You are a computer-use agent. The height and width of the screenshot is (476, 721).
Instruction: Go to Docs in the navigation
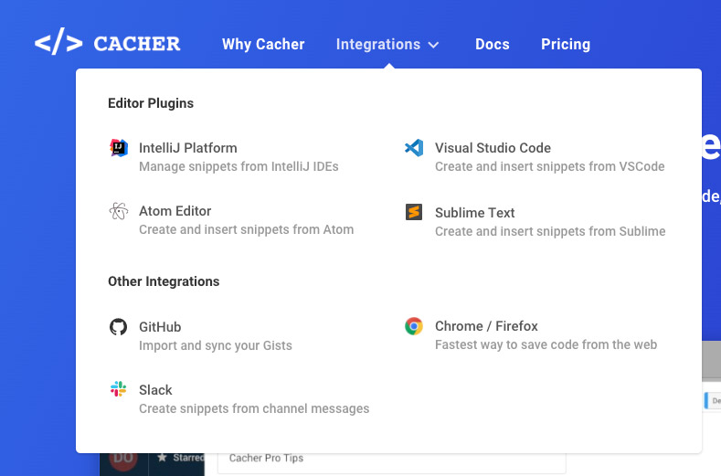click(492, 44)
